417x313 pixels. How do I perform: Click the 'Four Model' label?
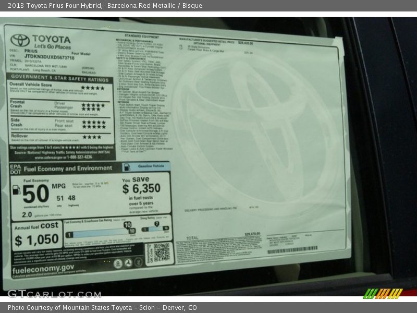pyautogui.click(x=81, y=54)
